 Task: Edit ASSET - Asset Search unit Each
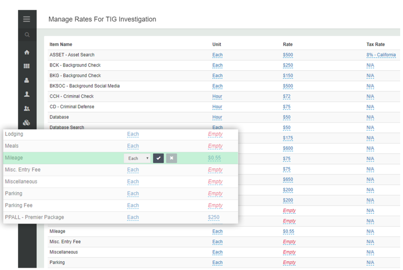(218, 55)
